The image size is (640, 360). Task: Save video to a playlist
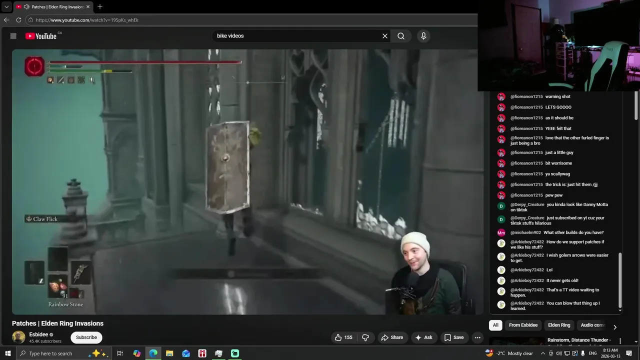[454, 337]
